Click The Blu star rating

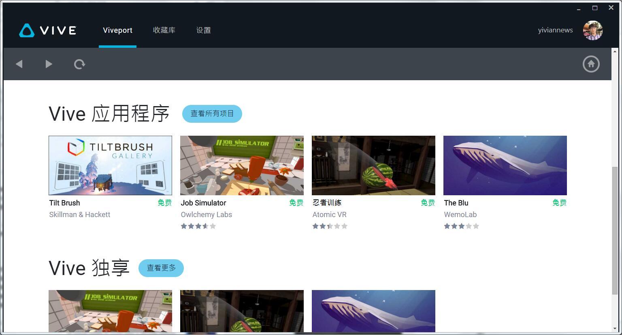tap(462, 226)
